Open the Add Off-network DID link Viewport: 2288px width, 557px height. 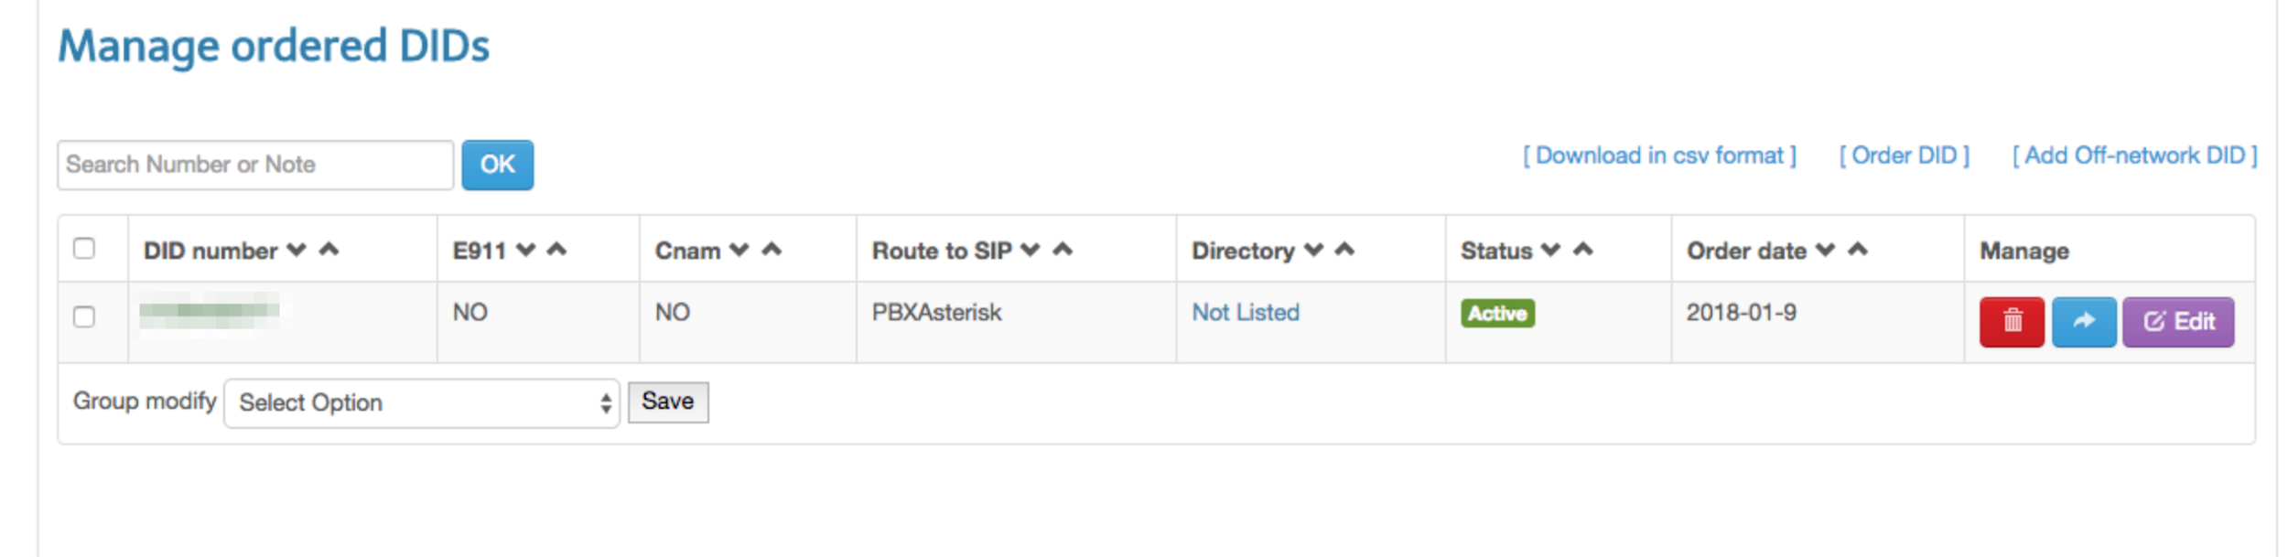(x=2134, y=155)
